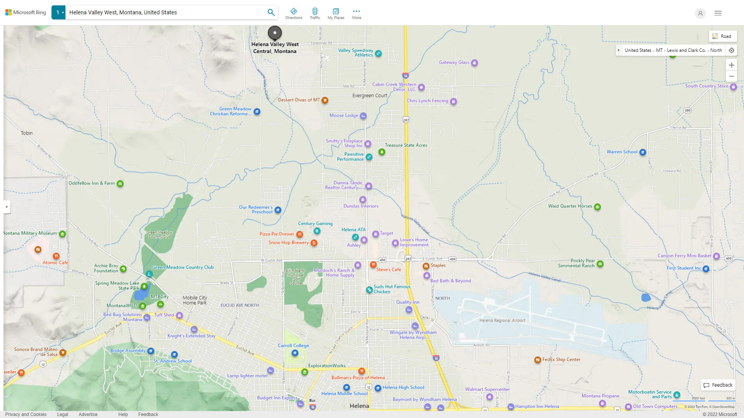Switch map style via Road button

pos(722,36)
